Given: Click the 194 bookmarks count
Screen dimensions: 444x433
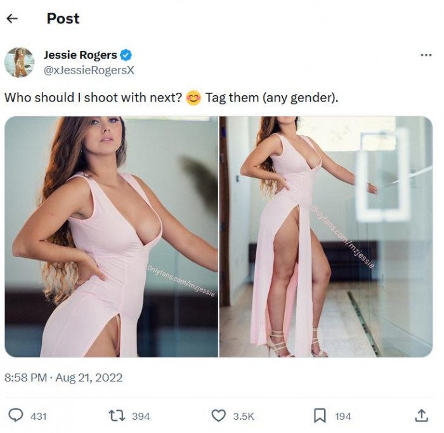Looking at the screenshot, I should pos(343,416).
